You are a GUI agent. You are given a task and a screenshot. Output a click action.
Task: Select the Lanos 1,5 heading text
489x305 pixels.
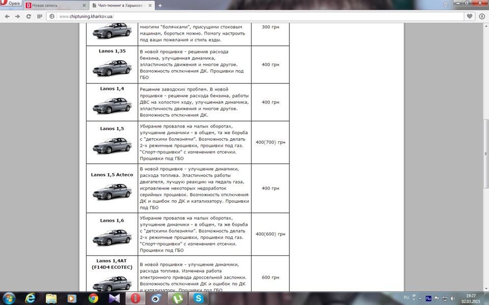click(x=112, y=129)
